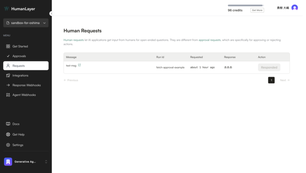Click the Get Help lifebuoy icon
Screen dimensions: 306x173
pos(8,134)
